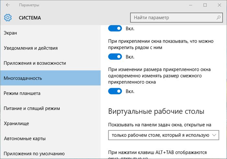Open the taskbar windows desktop dropdown
227x159 pixels.
click(163, 135)
